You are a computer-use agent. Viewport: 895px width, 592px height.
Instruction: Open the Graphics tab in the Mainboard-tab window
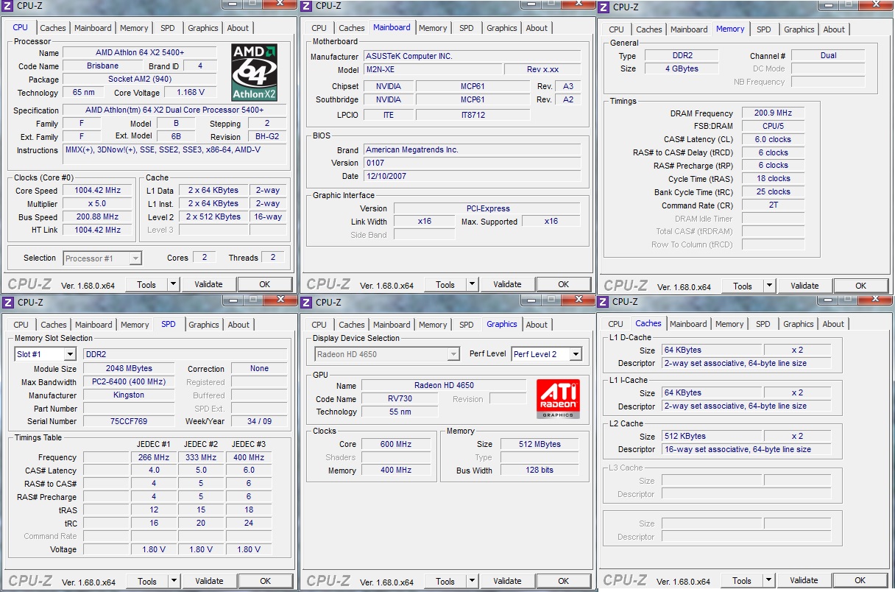(502, 28)
